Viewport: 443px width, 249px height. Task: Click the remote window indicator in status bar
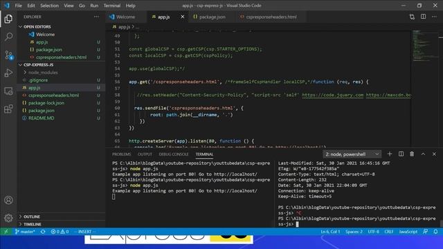click(6, 232)
